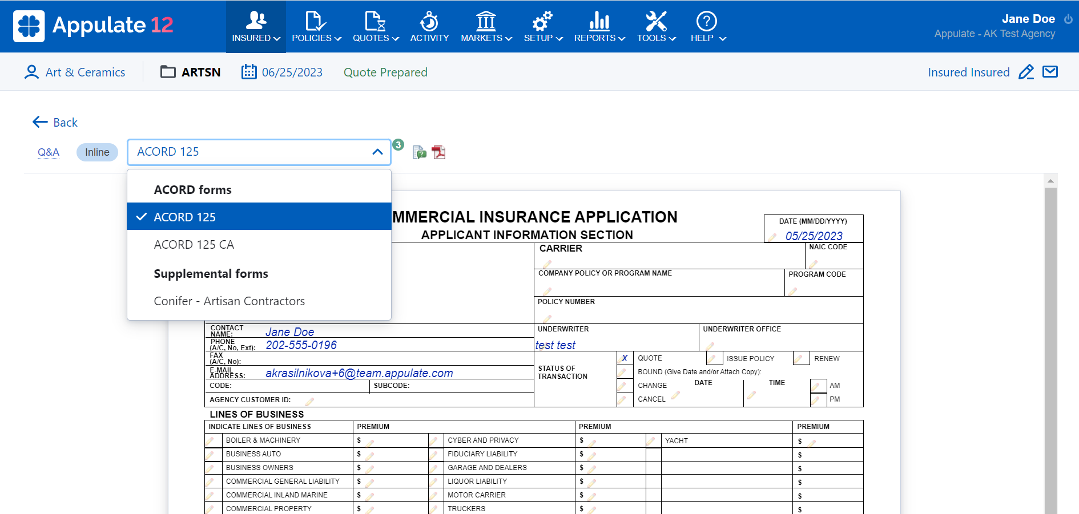Click the Appulate clover logo icon
The width and height of the screenshot is (1079, 514).
29,26
